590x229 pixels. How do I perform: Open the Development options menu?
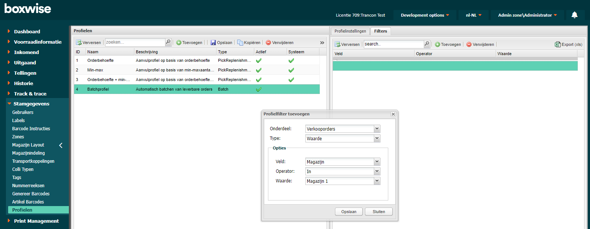coord(425,15)
